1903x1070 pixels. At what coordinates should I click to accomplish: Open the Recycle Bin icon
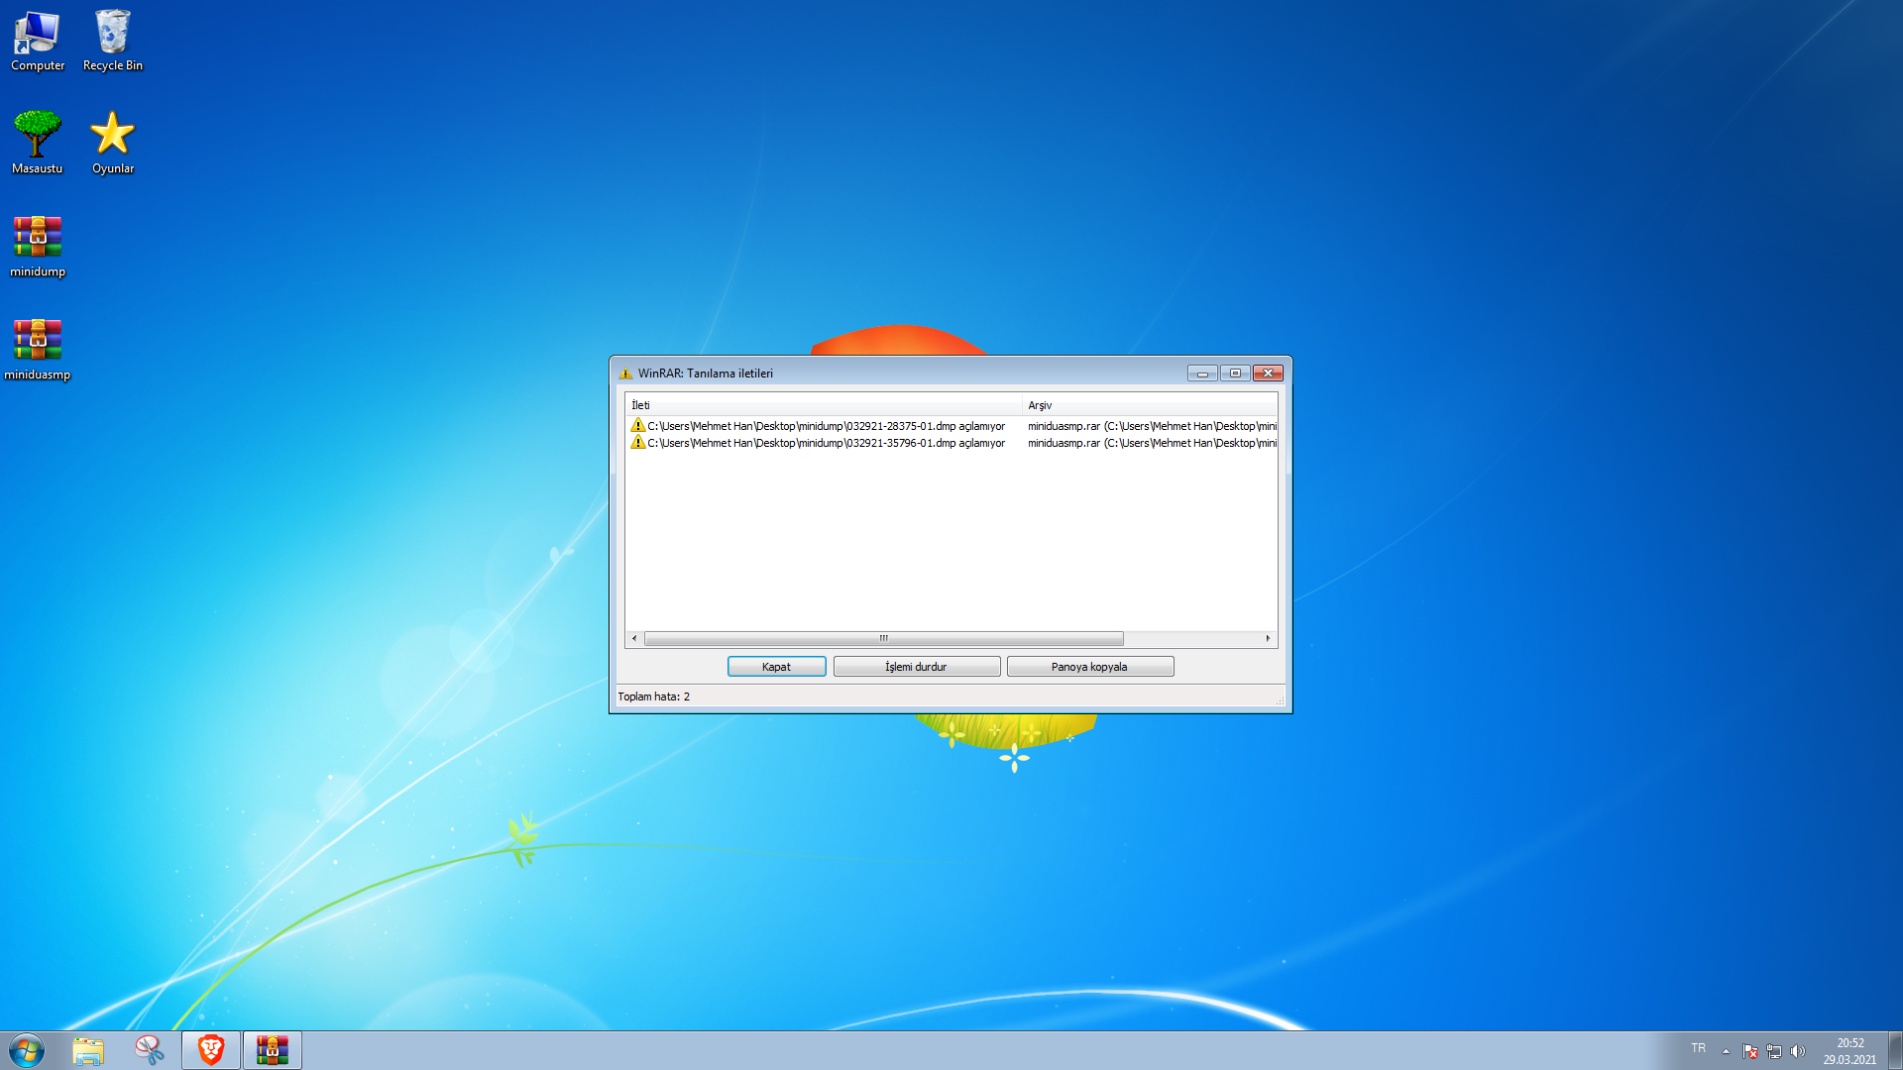pyautogui.click(x=112, y=32)
